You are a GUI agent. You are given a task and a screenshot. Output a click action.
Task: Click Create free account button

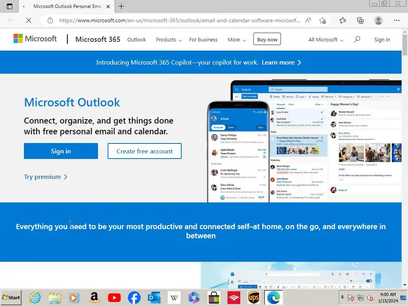(x=144, y=151)
